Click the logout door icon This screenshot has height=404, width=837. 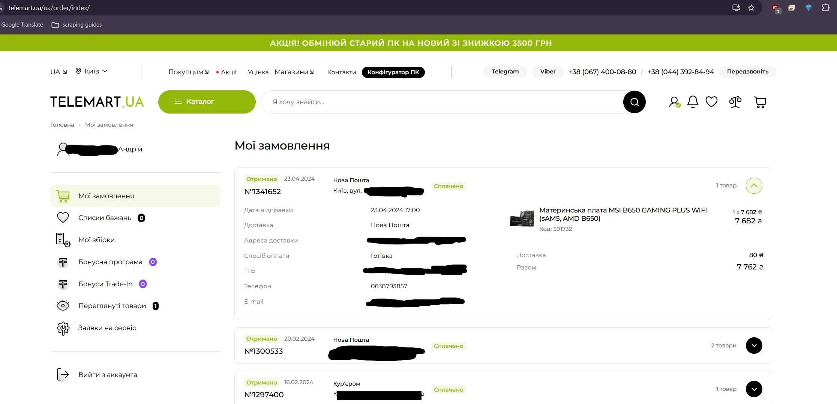pos(63,374)
